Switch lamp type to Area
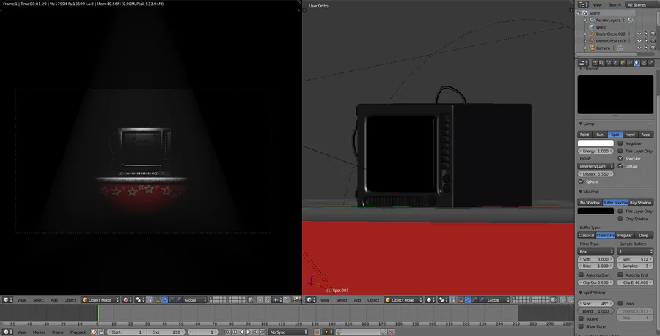Viewport: 660px width, 336px height. [x=645, y=135]
